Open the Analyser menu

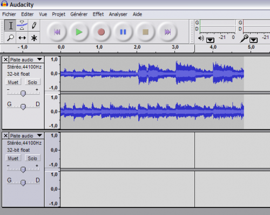click(118, 14)
